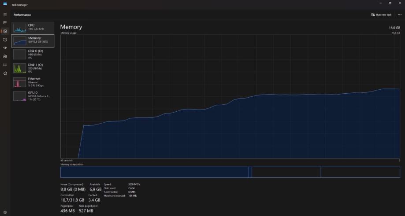Viewport: 405px width, 216px height.
Task: Click the free segment of Memory composition
Action: pyautogui.click(x=360, y=172)
